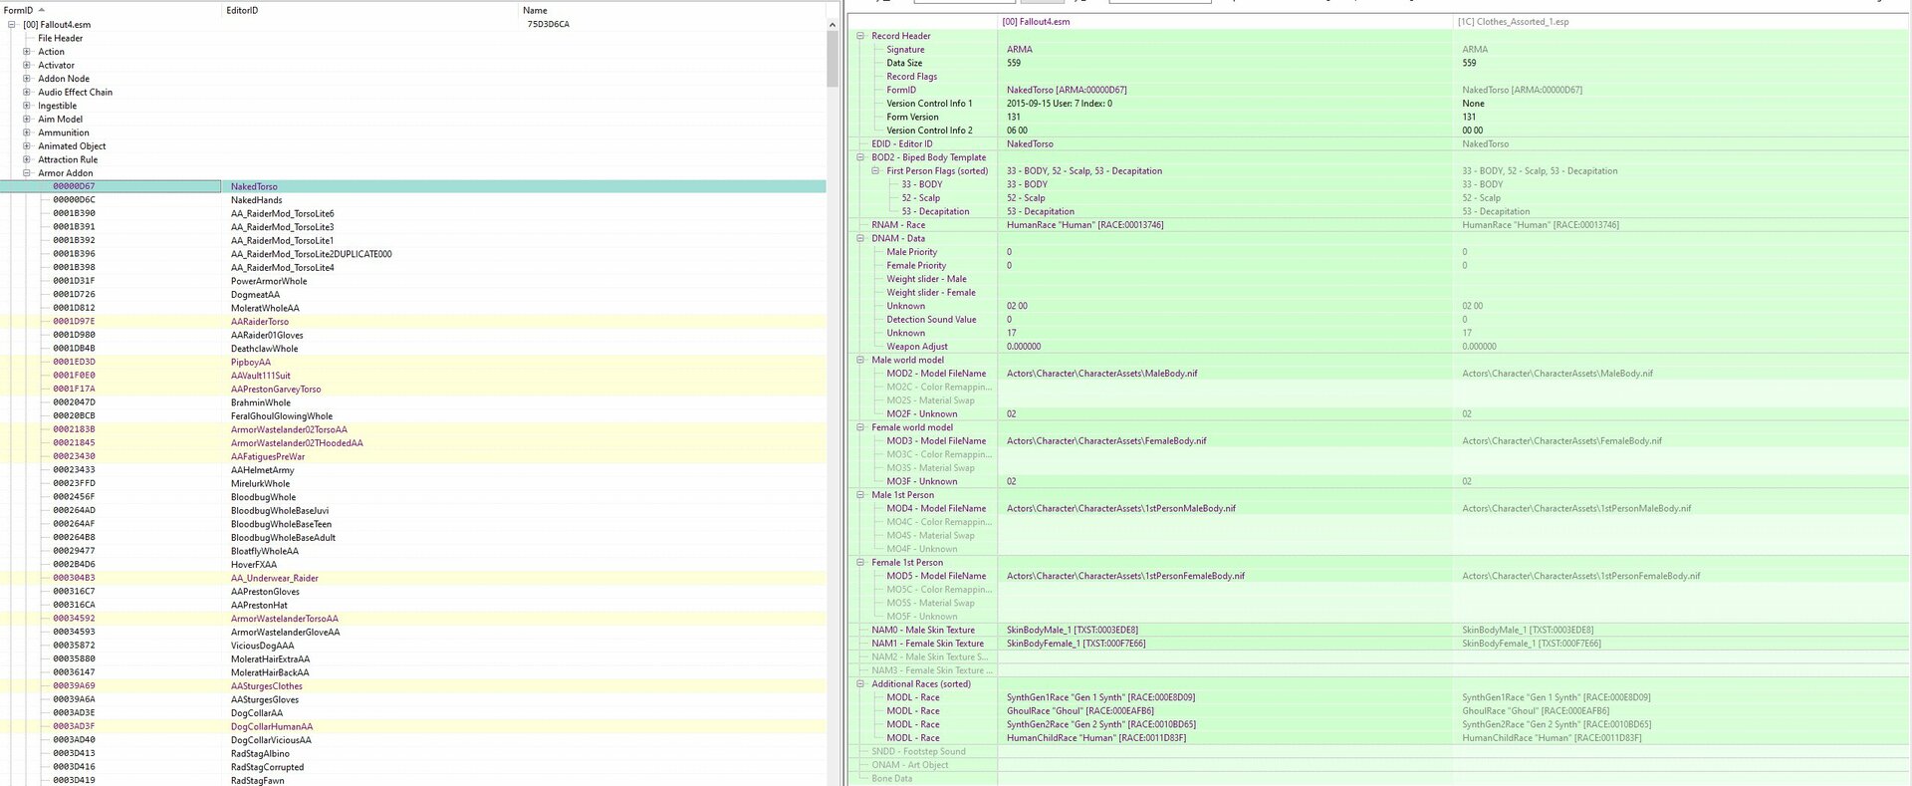
Task: Collapse the Female world model section
Action: tap(860, 427)
